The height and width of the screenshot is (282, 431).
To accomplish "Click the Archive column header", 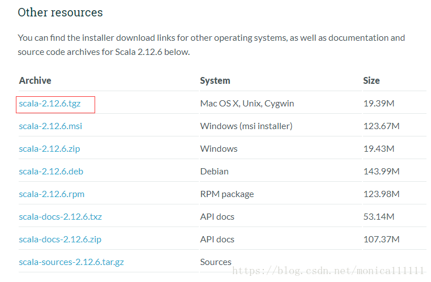I will pyautogui.click(x=35, y=80).
